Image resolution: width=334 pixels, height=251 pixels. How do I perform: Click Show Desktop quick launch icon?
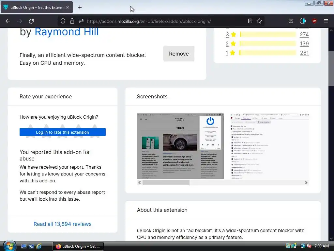23,246
